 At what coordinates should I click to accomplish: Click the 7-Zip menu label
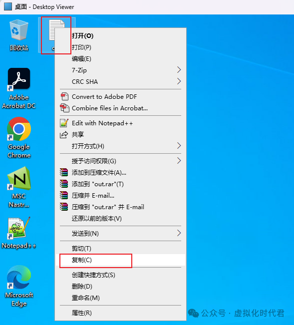tap(79, 70)
